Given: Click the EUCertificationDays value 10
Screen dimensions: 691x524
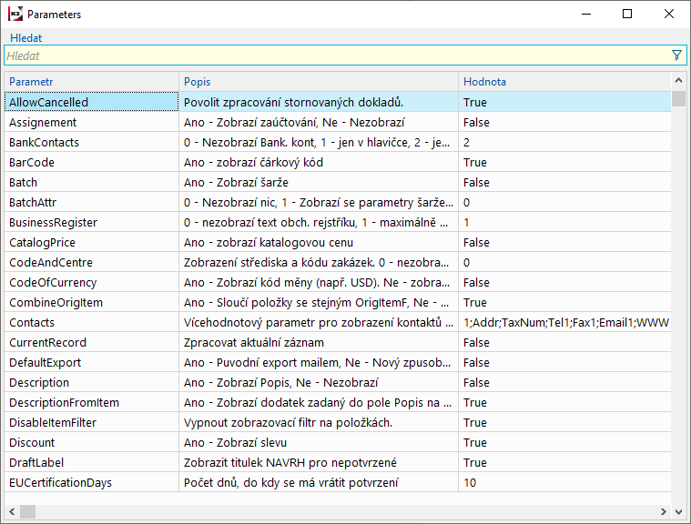Looking at the screenshot, I should [470, 483].
